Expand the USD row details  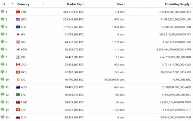tap(2, 19)
